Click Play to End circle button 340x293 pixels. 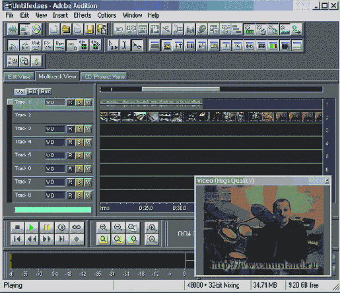[x=61, y=227]
